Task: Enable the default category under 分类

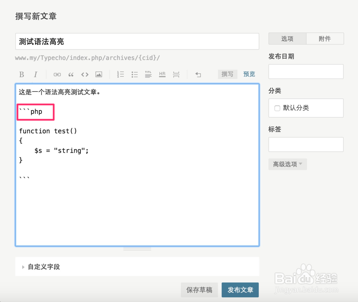Action: pyautogui.click(x=277, y=108)
